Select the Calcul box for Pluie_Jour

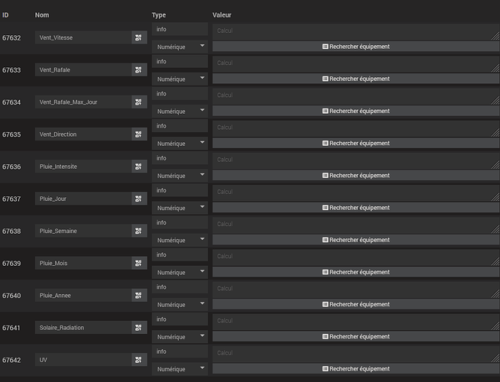[x=356, y=193]
